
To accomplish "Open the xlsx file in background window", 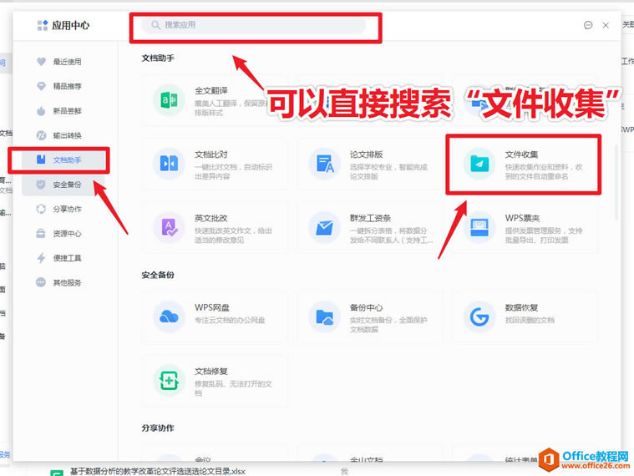I will click(157, 472).
